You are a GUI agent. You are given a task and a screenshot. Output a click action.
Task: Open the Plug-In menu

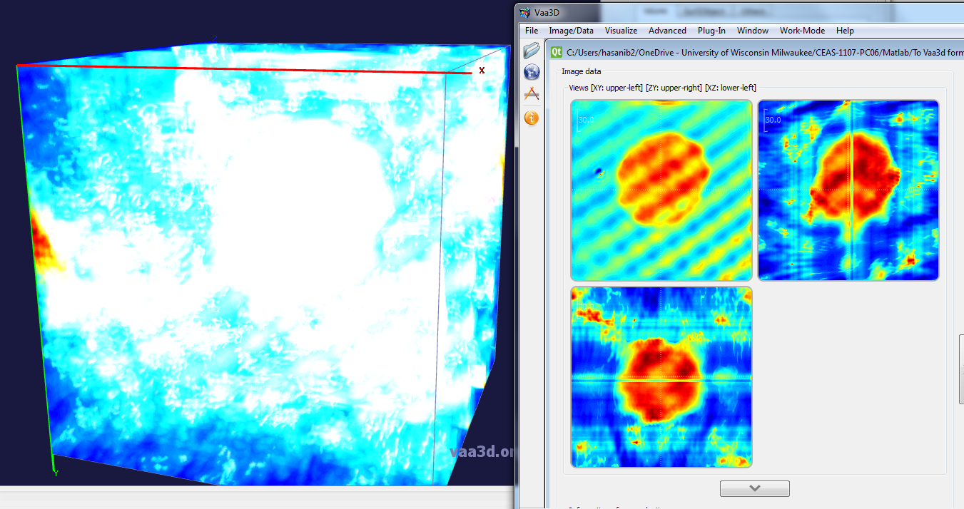point(711,31)
